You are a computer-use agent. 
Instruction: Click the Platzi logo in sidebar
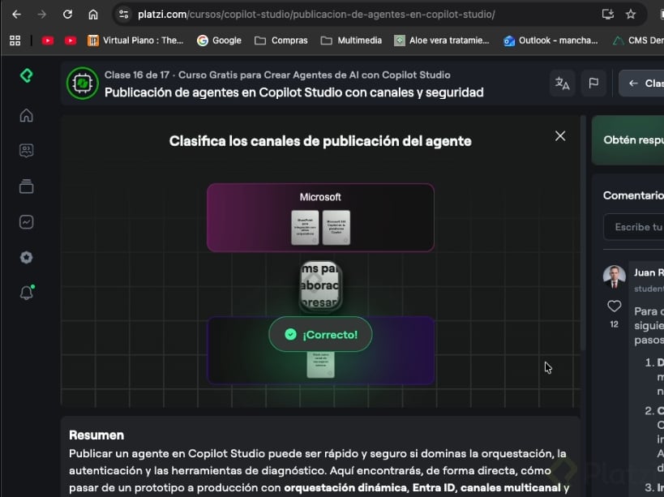(x=26, y=75)
